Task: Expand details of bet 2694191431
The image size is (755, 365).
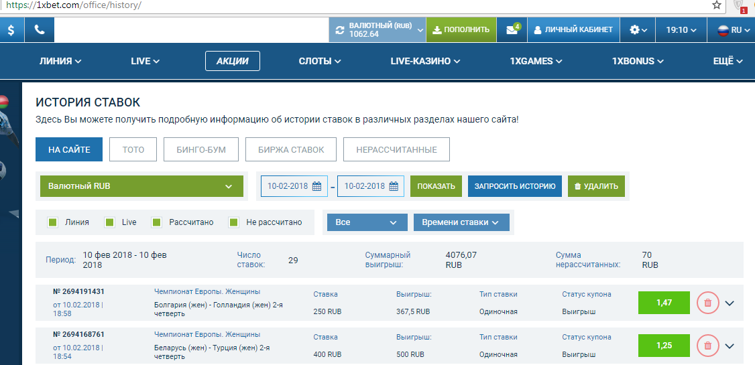Action: click(730, 303)
